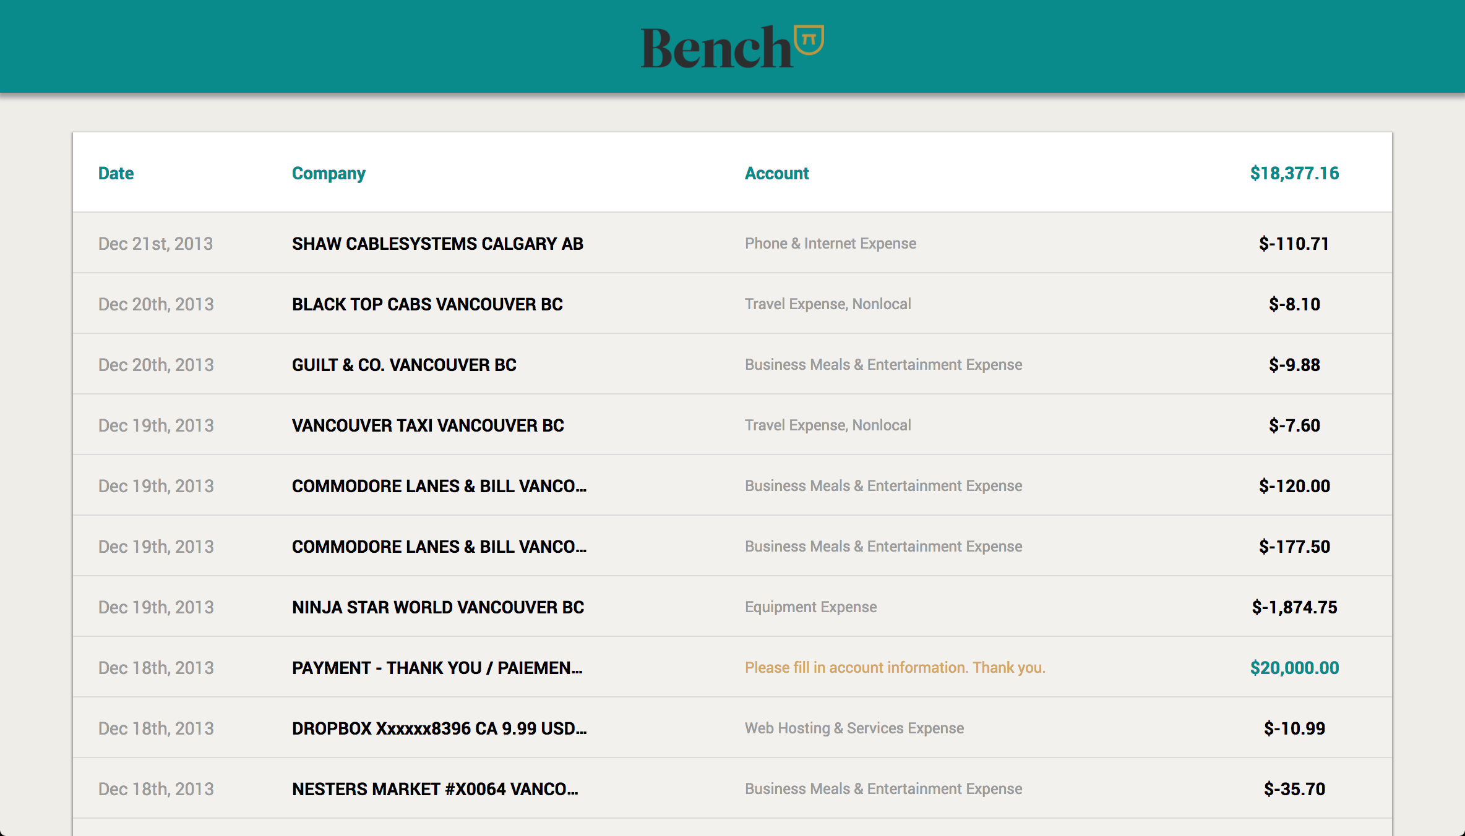Select the GUILT & CO. VANCOUVER transaction
1465x836 pixels.
404,365
